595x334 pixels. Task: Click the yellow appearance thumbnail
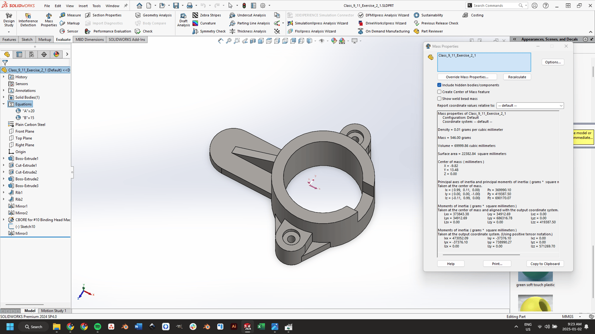pos(535,303)
